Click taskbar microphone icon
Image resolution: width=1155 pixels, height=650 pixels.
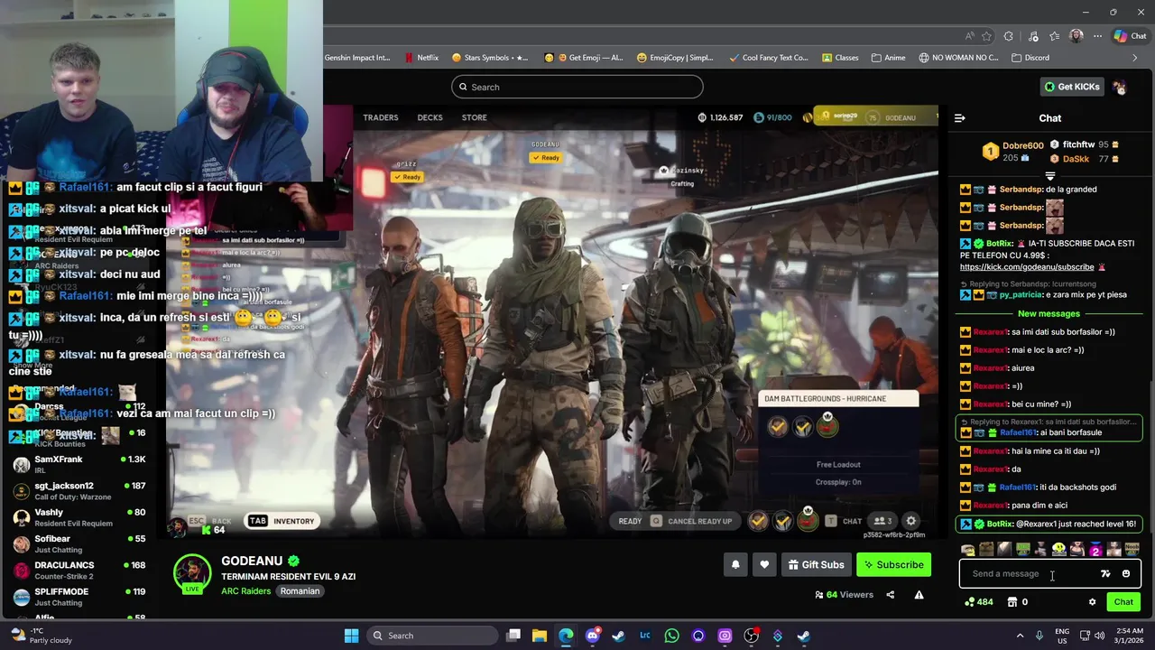tap(1039, 636)
